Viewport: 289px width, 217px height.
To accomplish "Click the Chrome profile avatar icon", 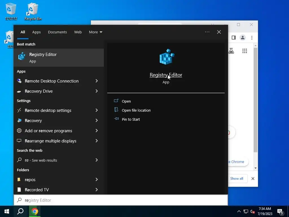I will [x=243, y=38].
